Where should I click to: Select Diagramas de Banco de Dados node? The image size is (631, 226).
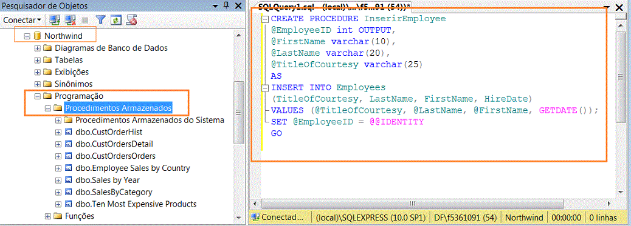pos(111,48)
